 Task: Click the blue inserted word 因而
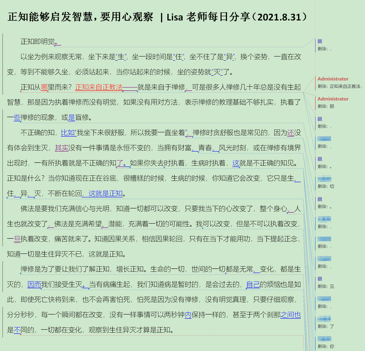coord(34,285)
